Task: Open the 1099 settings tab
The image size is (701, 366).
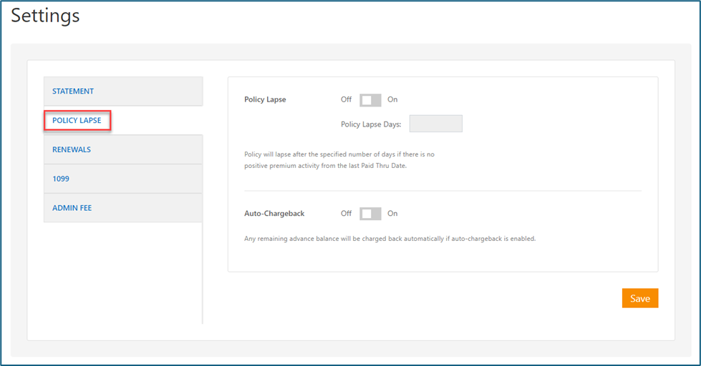Action: click(123, 179)
